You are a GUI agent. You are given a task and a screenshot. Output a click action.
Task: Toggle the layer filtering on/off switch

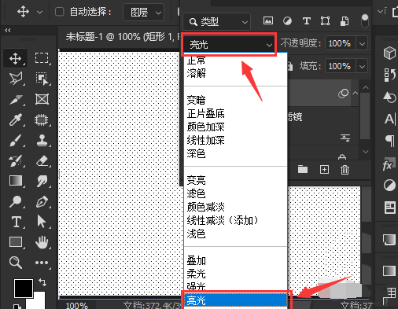pos(365,21)
